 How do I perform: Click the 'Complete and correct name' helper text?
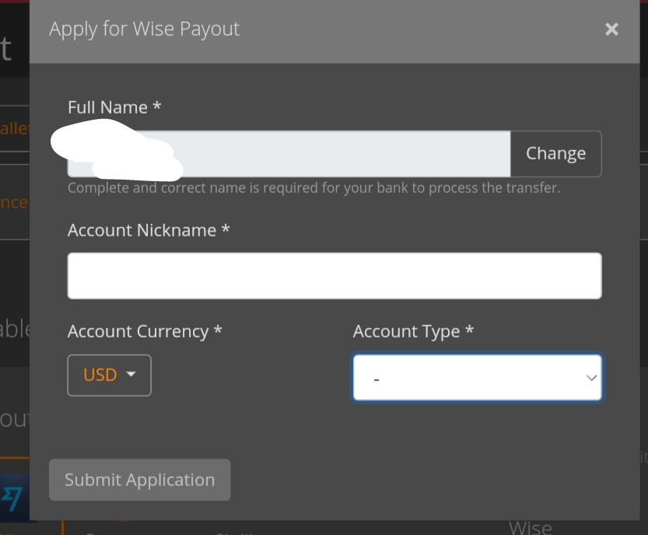pos(314,188)
